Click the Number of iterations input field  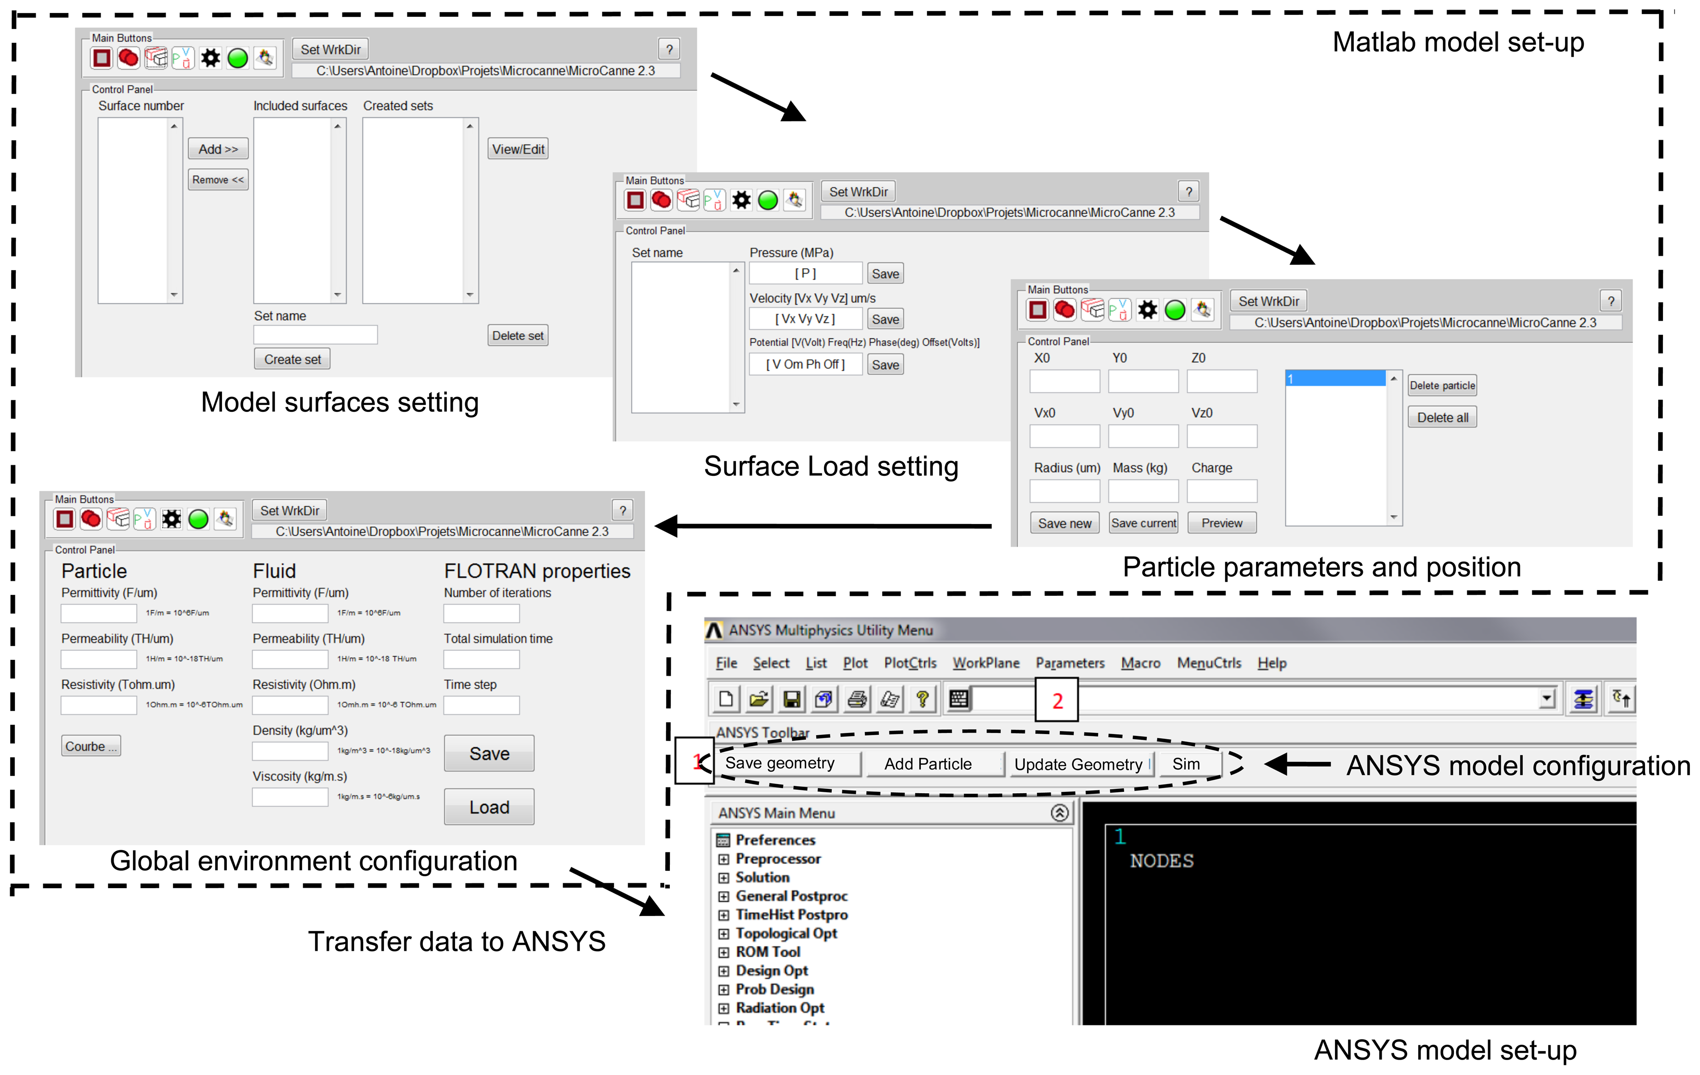(482, 614)
